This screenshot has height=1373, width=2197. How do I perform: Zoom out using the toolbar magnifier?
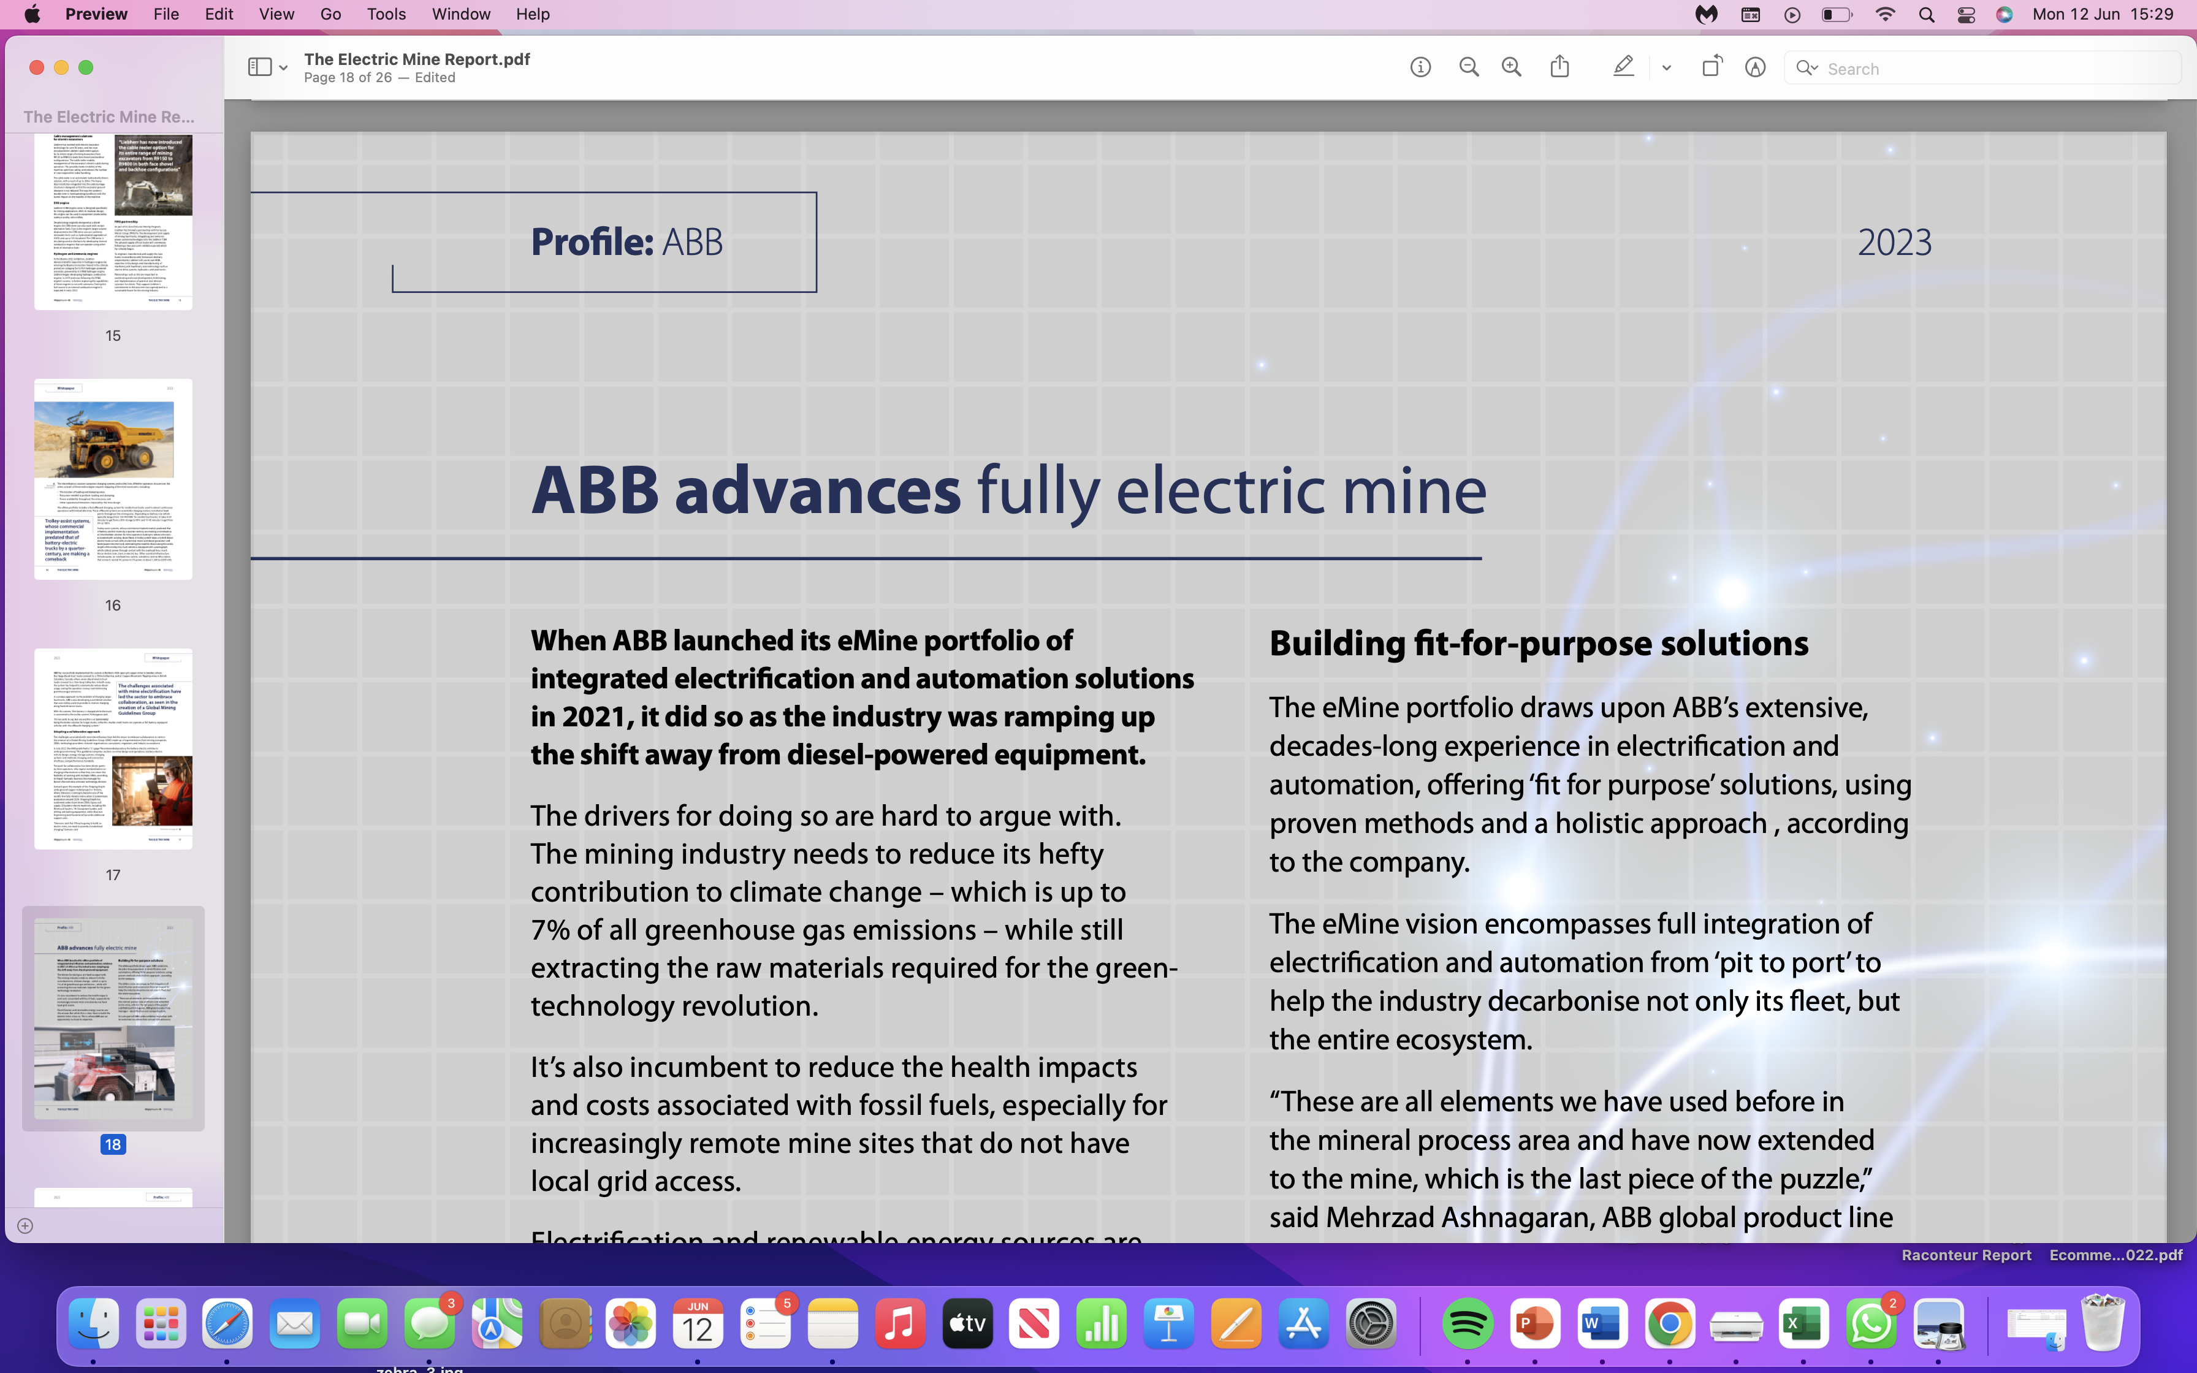1468,67
